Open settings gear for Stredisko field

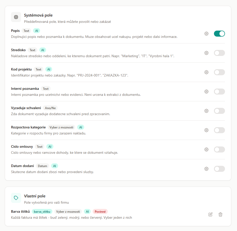click(x=206, y=53)
